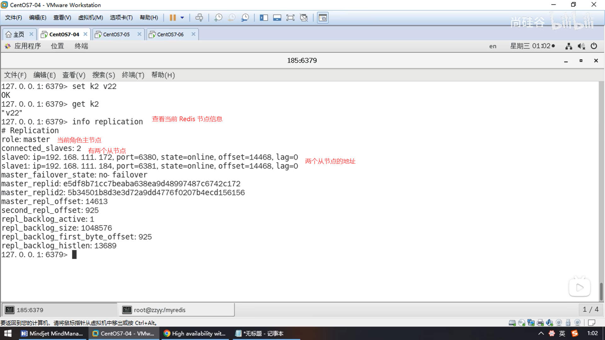
Task: Take a snapshot of this VM
Action: (x=218, y=18)
